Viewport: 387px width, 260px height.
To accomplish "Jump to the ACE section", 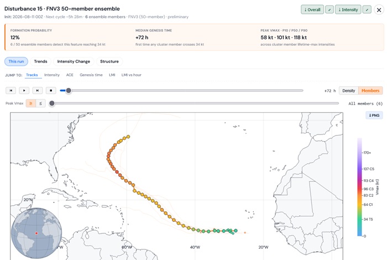I will point(70,75).
